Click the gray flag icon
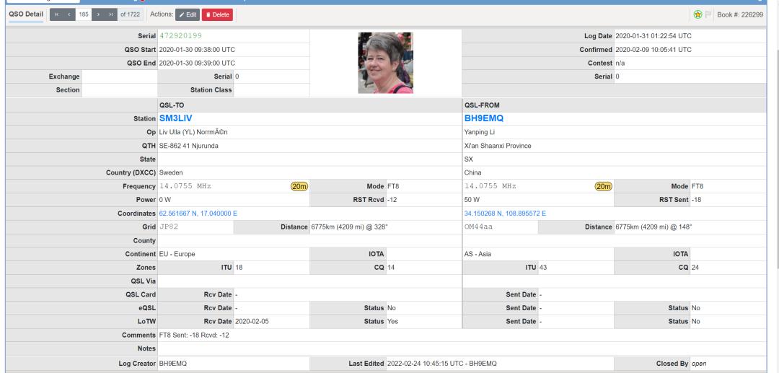The image size is (779, 373). [x=708, y=14]
